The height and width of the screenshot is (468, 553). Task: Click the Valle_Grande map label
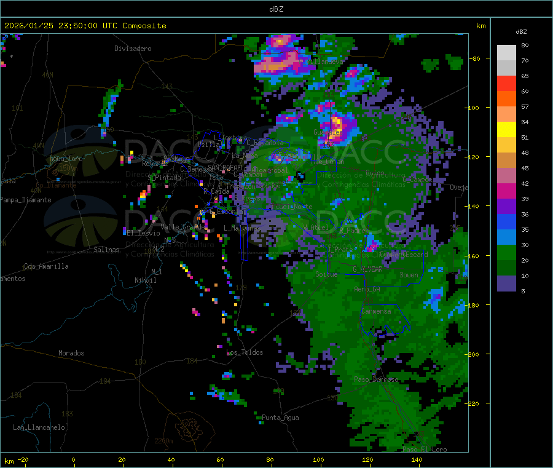point(183,227)
